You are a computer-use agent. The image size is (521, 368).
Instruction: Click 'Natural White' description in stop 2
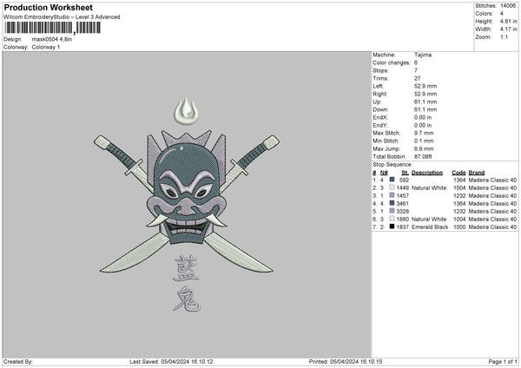coord(429,188)
